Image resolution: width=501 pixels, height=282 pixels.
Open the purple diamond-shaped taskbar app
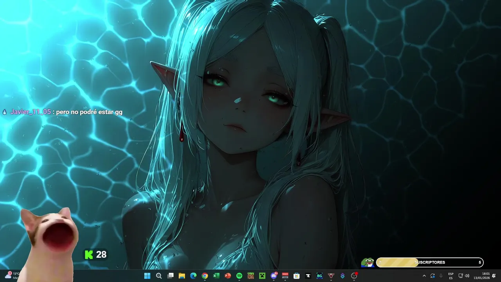[x=342, y=276]
